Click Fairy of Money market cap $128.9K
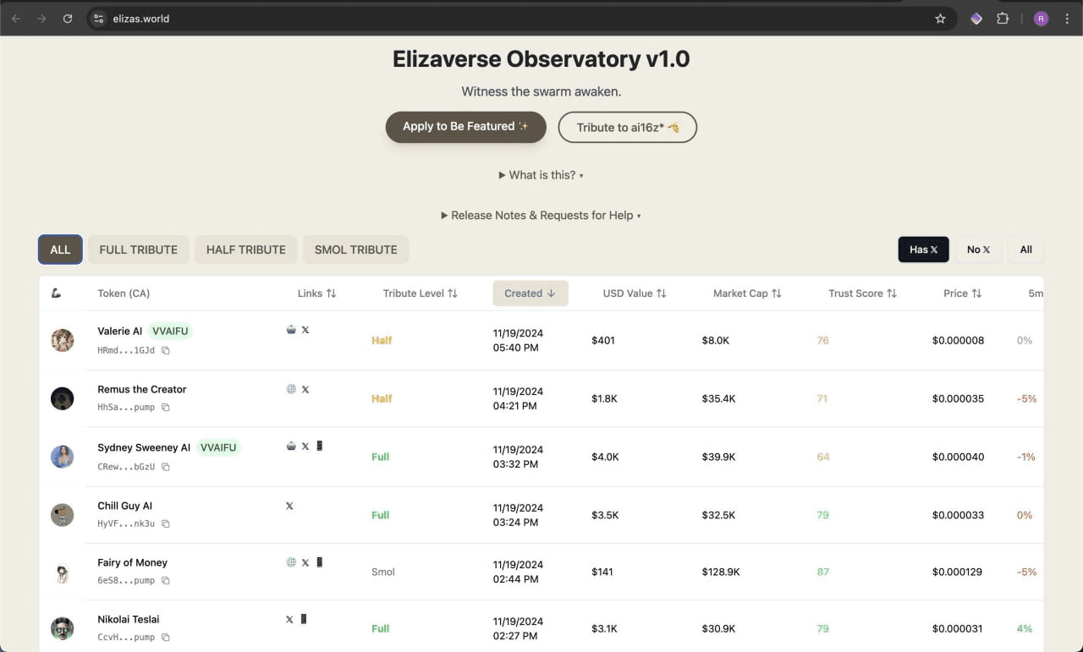This screenshot has width=1083, height=652. [x=721, y=572]
